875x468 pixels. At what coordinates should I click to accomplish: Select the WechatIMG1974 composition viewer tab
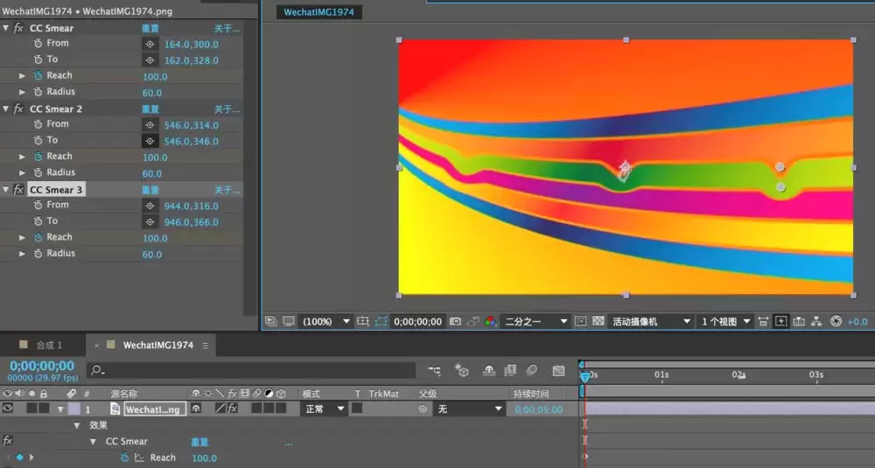tap(318, 11)
